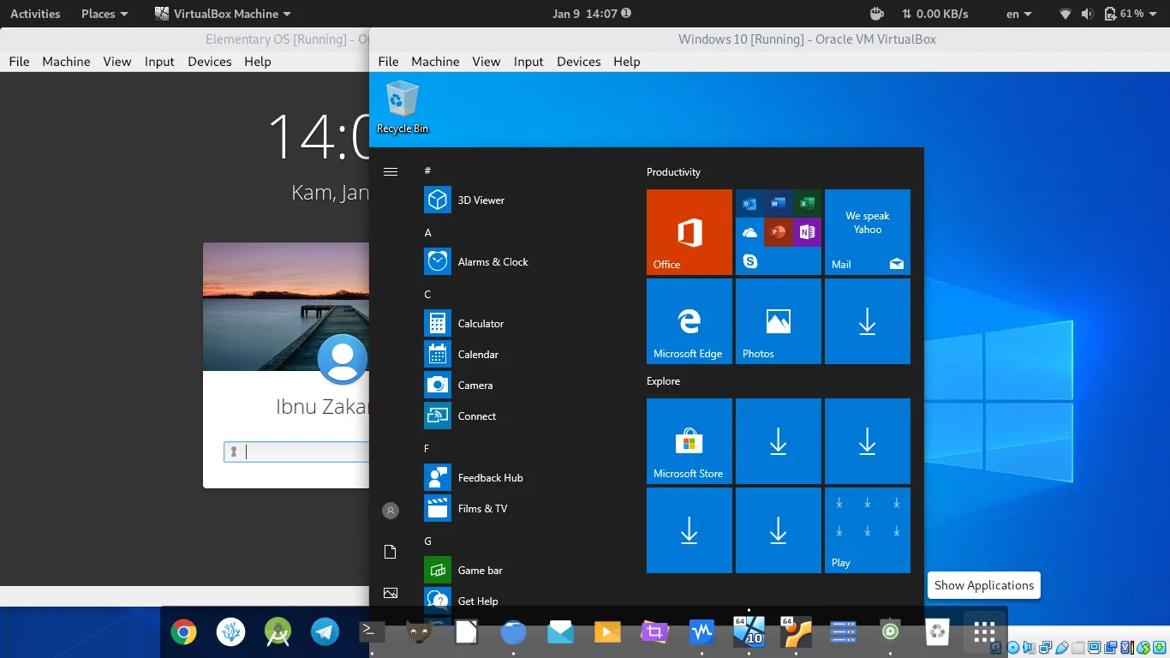Open Office apps folder tile with Skype
The image size is (1170, 658).
tap(779, 232)
